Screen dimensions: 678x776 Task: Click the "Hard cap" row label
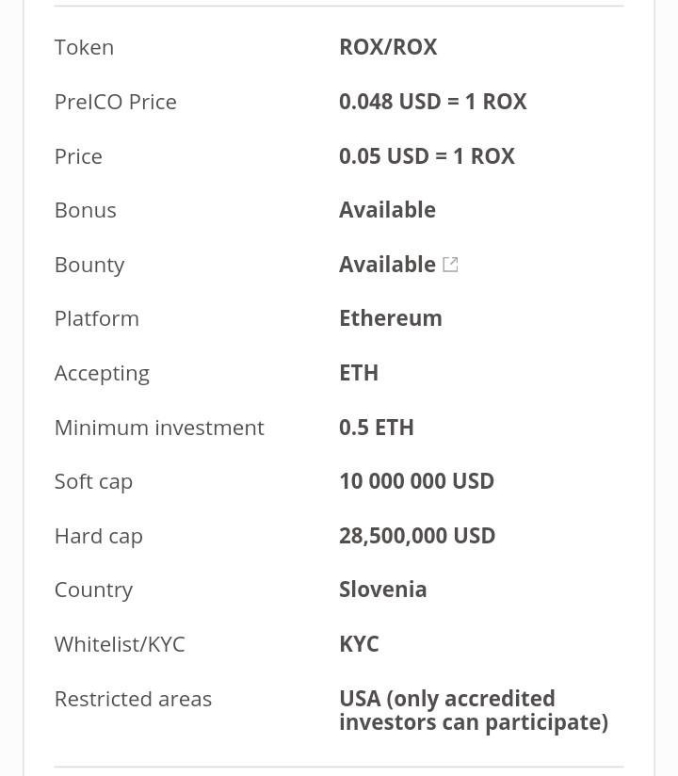(x=99, y=536)
